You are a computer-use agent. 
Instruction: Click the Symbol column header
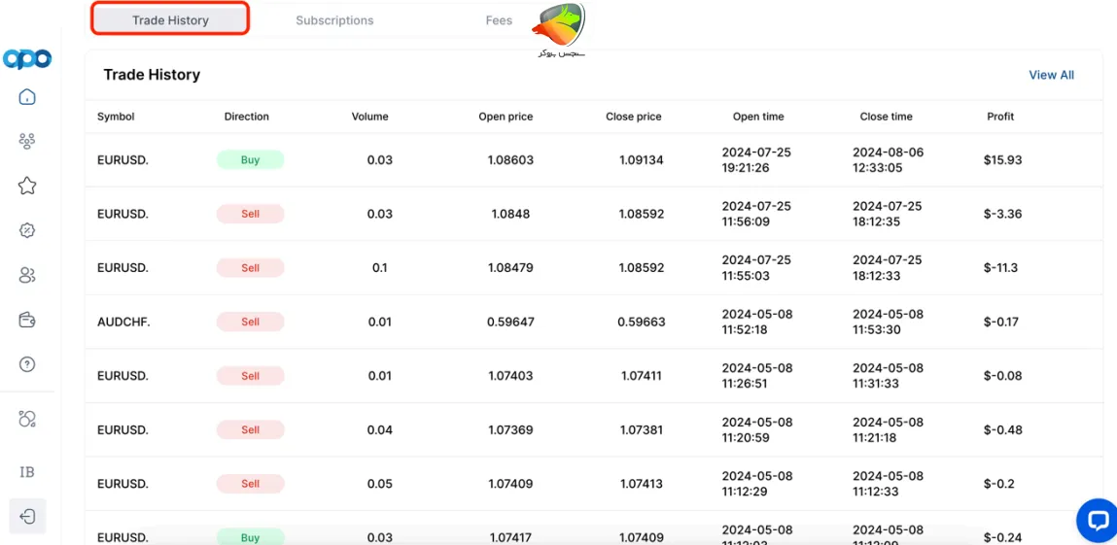coord(116,117)
